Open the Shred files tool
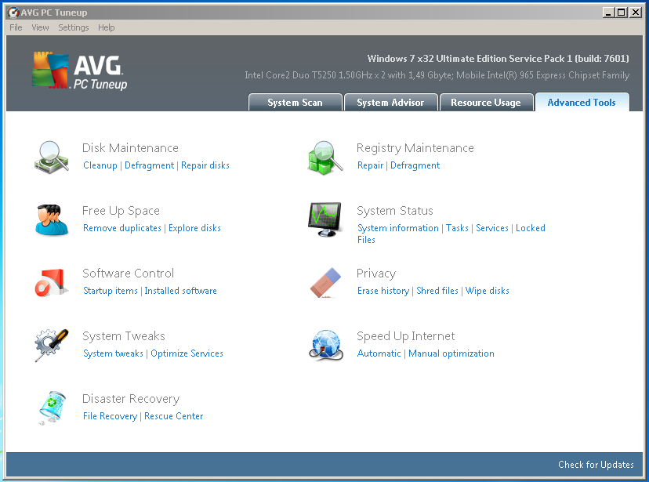The height and width of the screenshot is (482, 649). click(437, 291)
